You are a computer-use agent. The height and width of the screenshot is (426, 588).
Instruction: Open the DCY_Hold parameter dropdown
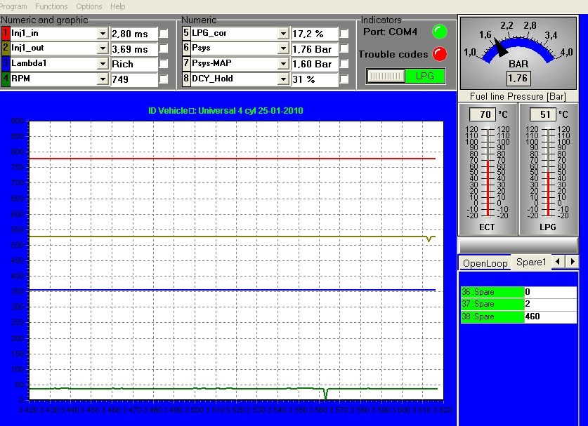click(283, 79)
